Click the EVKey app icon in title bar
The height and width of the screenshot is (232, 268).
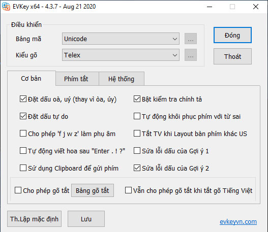pos(6,7)
